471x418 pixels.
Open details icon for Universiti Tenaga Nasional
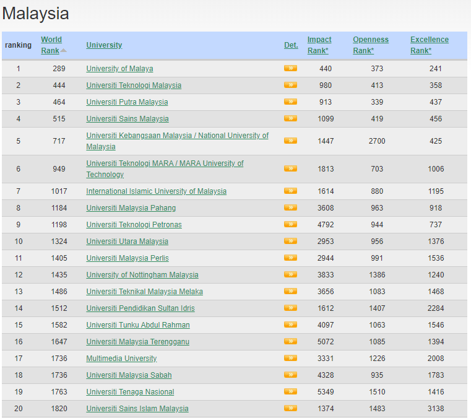click(x=290, y=391)
